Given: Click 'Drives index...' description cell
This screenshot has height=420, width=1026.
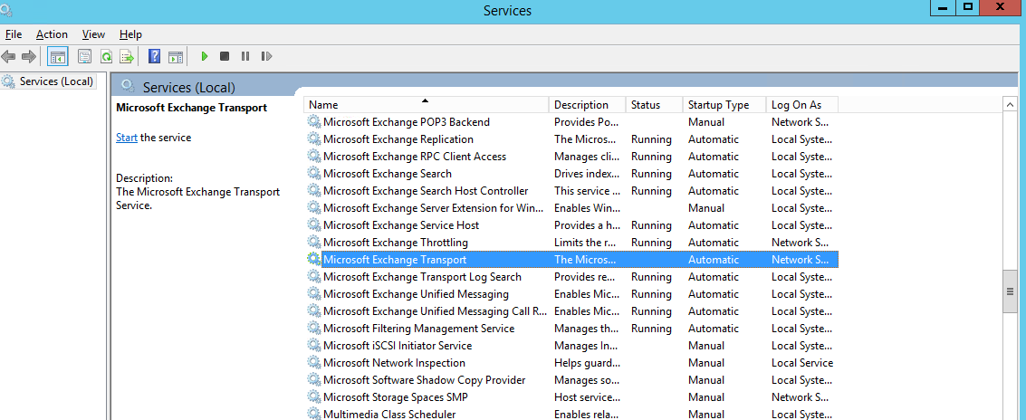Looking at the screenshot, I should pos(586,174).
